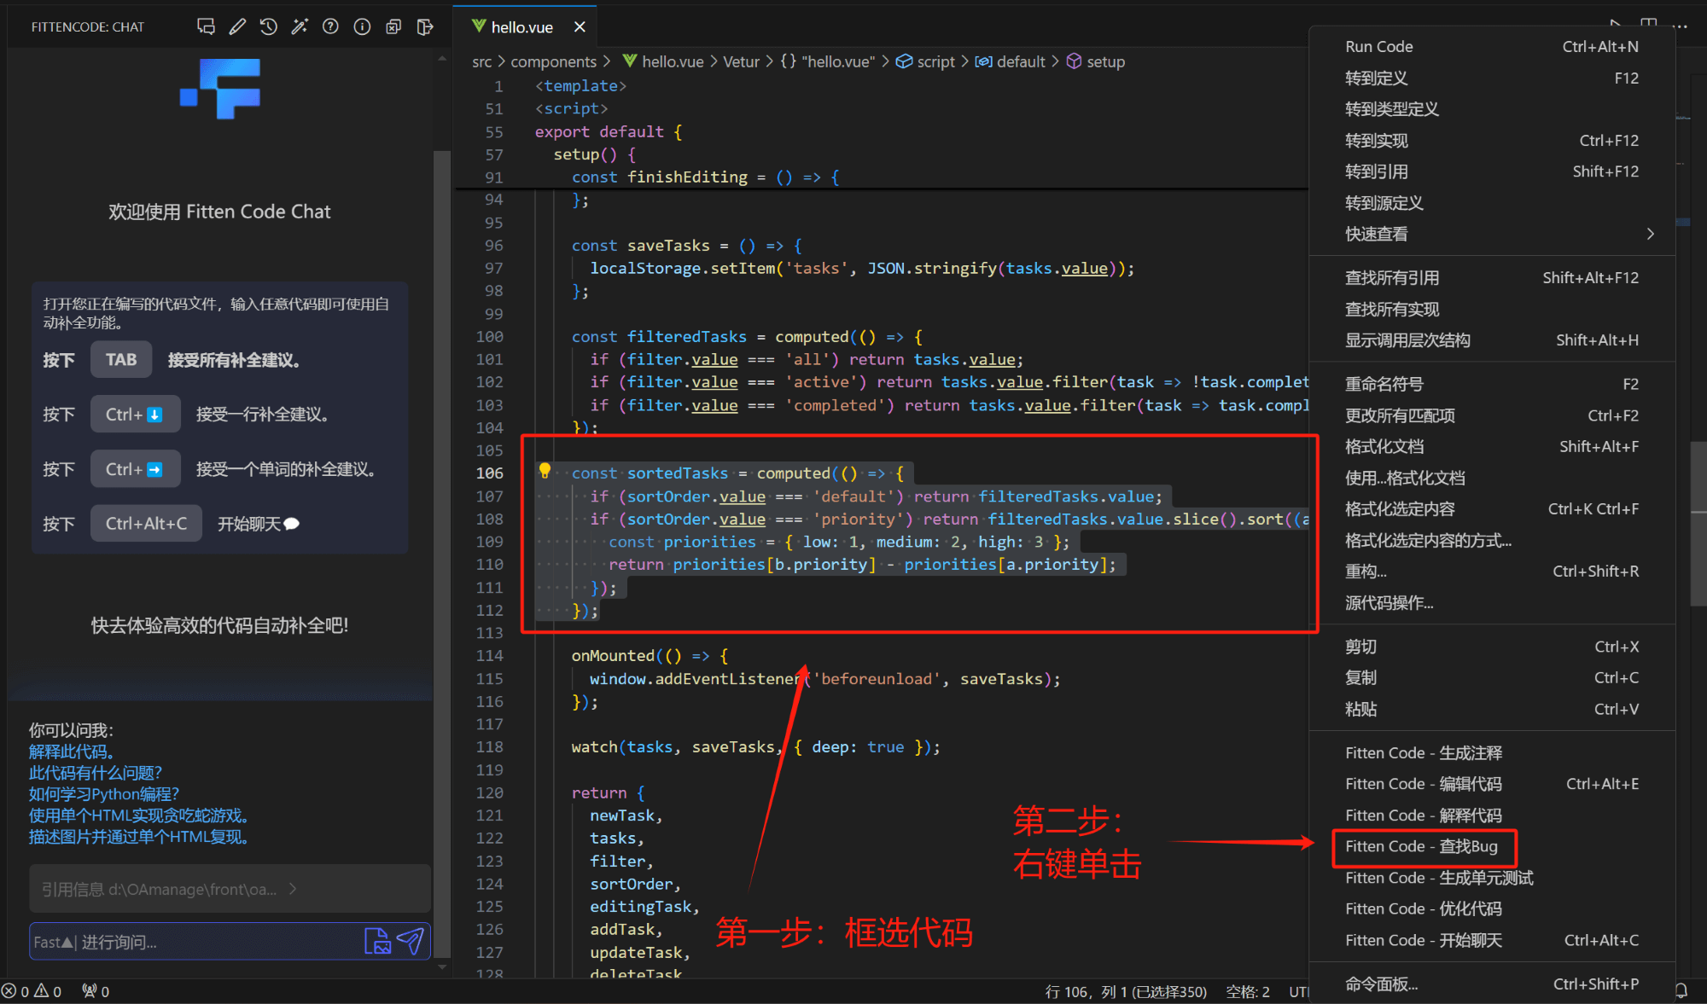
Task: Choose Fitten Code - 编辑代码
Action: click(x=1492, y=784)
